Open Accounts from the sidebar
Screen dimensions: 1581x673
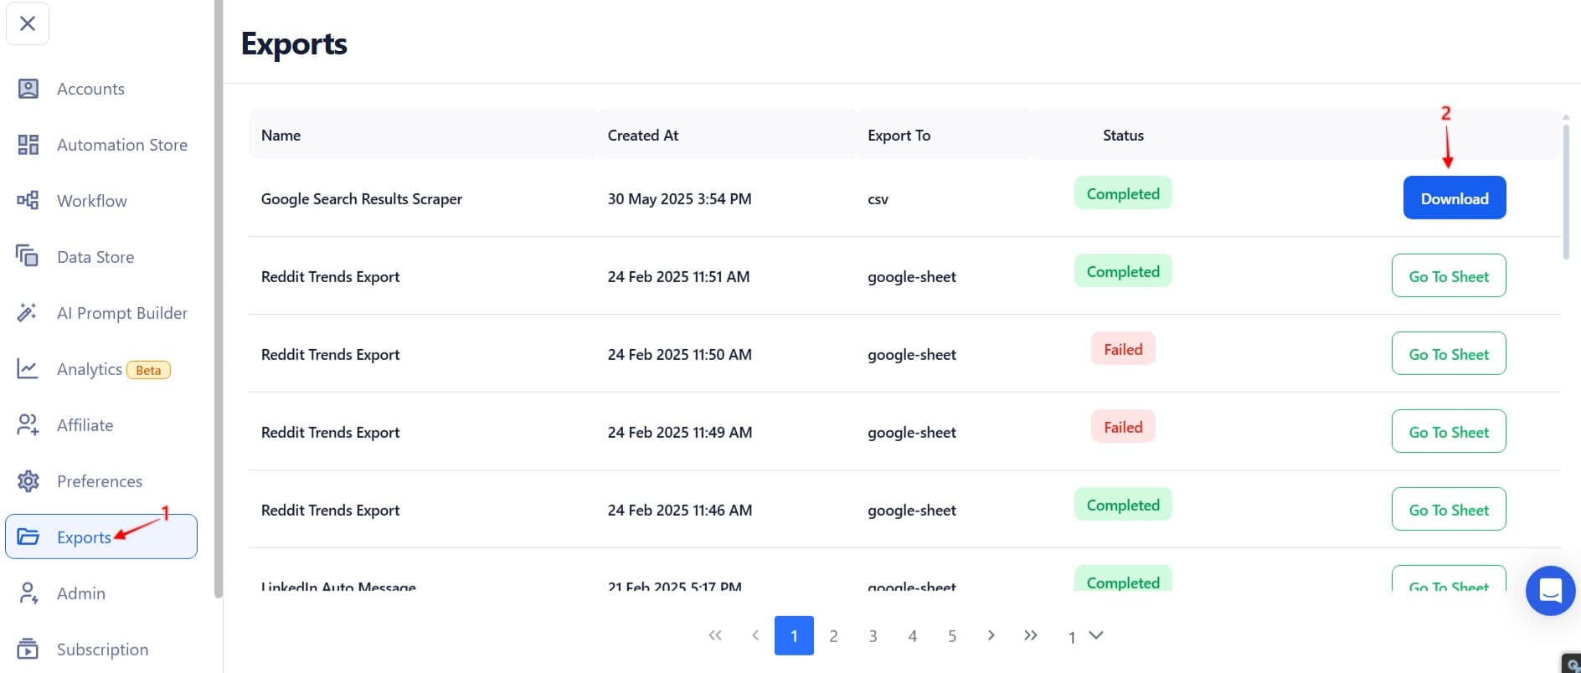pos(90,89)
